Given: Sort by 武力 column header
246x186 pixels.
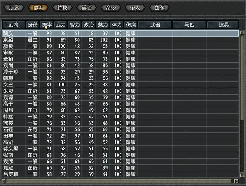Looking at the screenshot, I should [x=61, y=25].
